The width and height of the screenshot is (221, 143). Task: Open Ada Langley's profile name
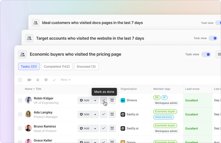point(43,112)
